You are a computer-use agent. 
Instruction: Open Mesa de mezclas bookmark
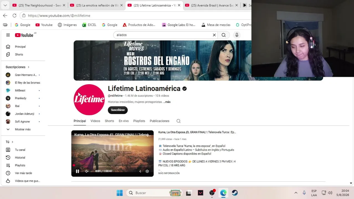pyautogui.click(x=216, y=25)
